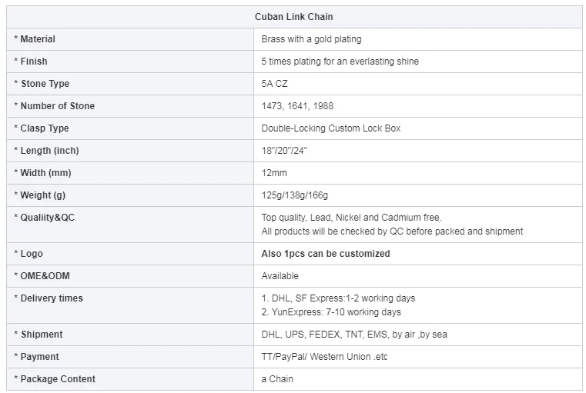Image resolution: width=586 pixels, height=393 pixels.
Task: Select the Length (inch) label
Action: tap(49, 151)
